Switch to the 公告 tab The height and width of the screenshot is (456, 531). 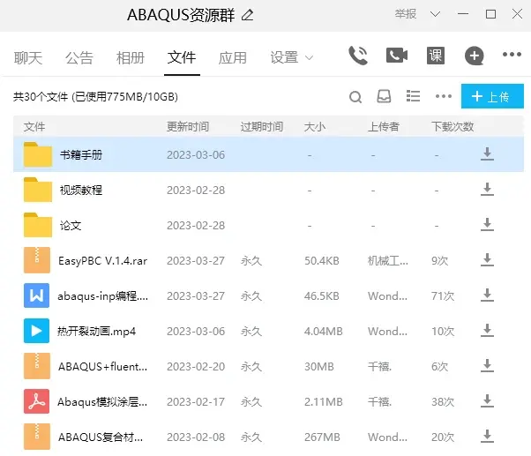[x=79, y=58]
